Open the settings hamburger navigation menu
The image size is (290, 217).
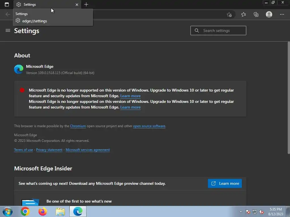8,31
